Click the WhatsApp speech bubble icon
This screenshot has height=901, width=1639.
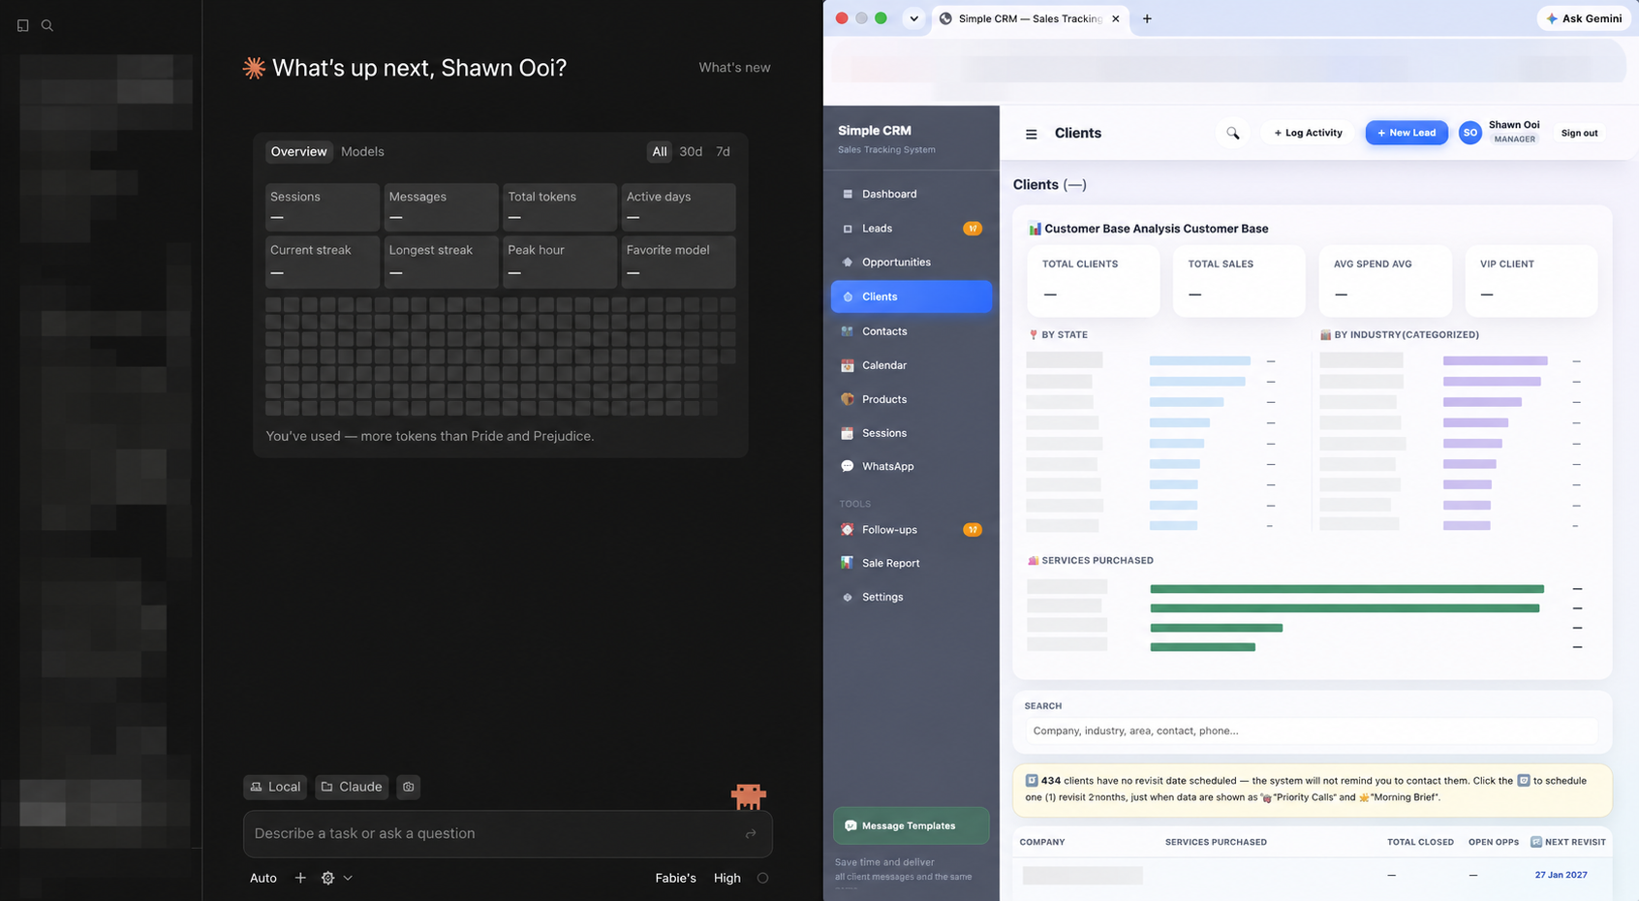pyautogui.click(x=848, y=466)
